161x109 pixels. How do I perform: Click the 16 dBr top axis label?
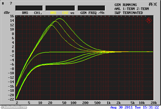tap(11, 16)
